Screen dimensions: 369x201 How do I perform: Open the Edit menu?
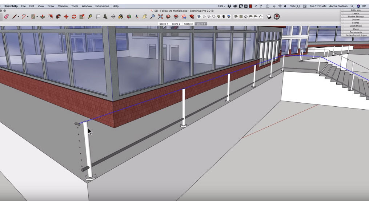pyautogui.click(x=32, y=6)
